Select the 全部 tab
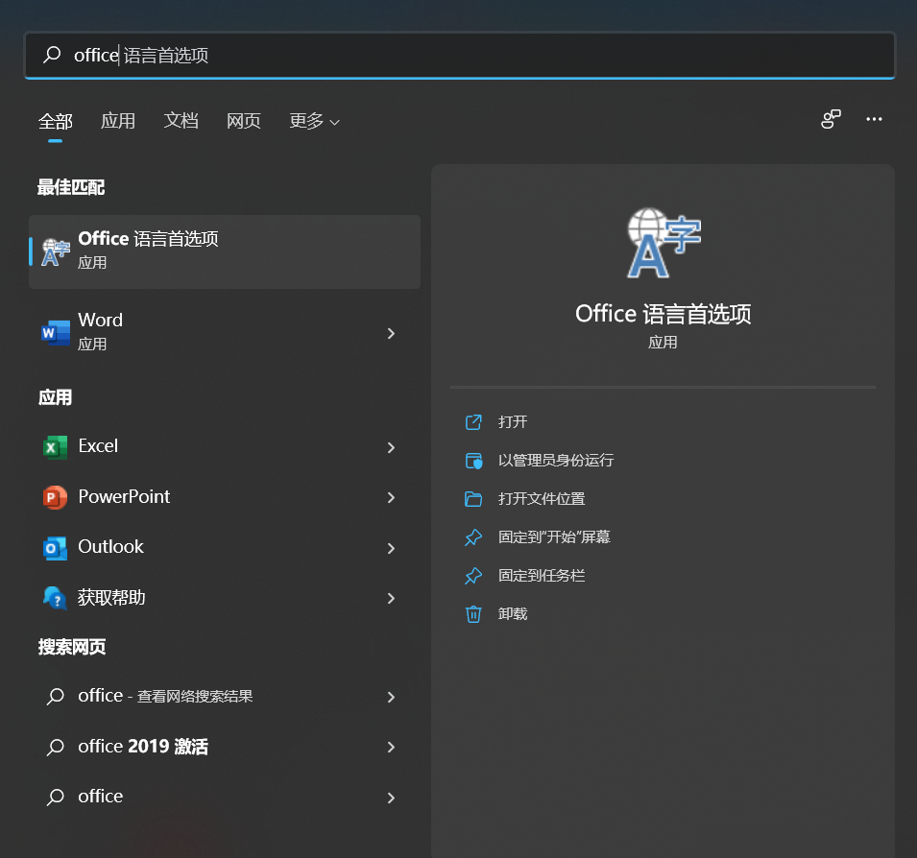 tap(56, 122)
